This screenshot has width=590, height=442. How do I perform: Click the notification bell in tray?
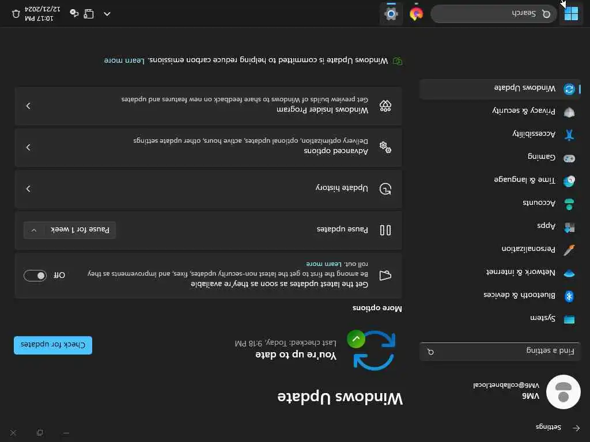click(x=16, y=14)
